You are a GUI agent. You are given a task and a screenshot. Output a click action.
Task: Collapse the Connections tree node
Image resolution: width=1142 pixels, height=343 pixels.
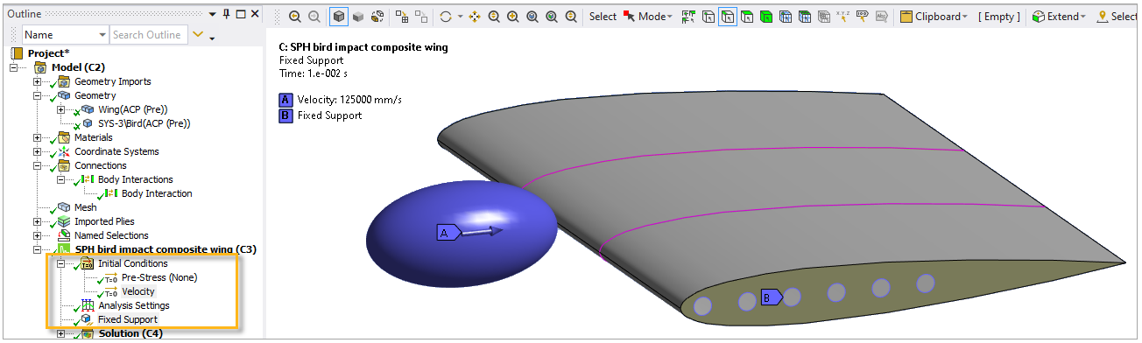point(37,165)
